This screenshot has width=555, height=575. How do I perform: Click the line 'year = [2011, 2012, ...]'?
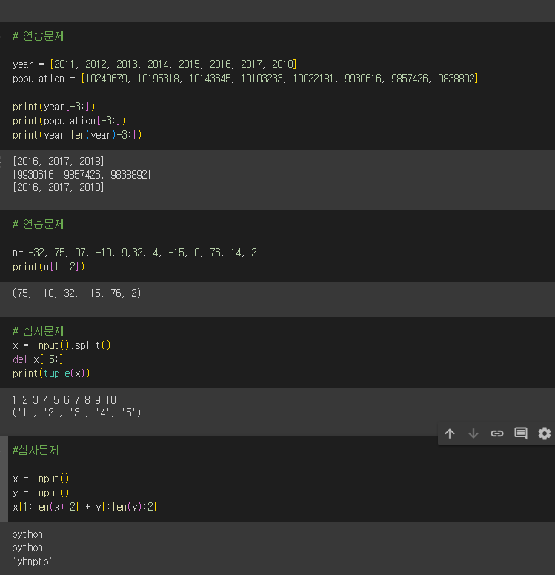pos(154,64)
